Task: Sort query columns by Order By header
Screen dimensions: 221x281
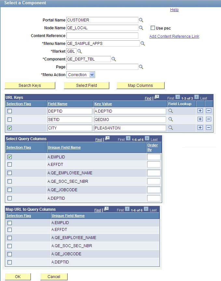Action: pyautogui.click(x=153, y=147)
